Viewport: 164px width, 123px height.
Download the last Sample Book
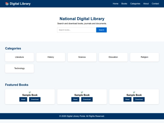tap(139, 99)
